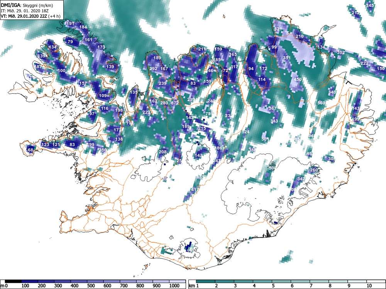Click the 'km 1' label on the legend
Viewport: 386px width, 289px height.
point(194,286)
